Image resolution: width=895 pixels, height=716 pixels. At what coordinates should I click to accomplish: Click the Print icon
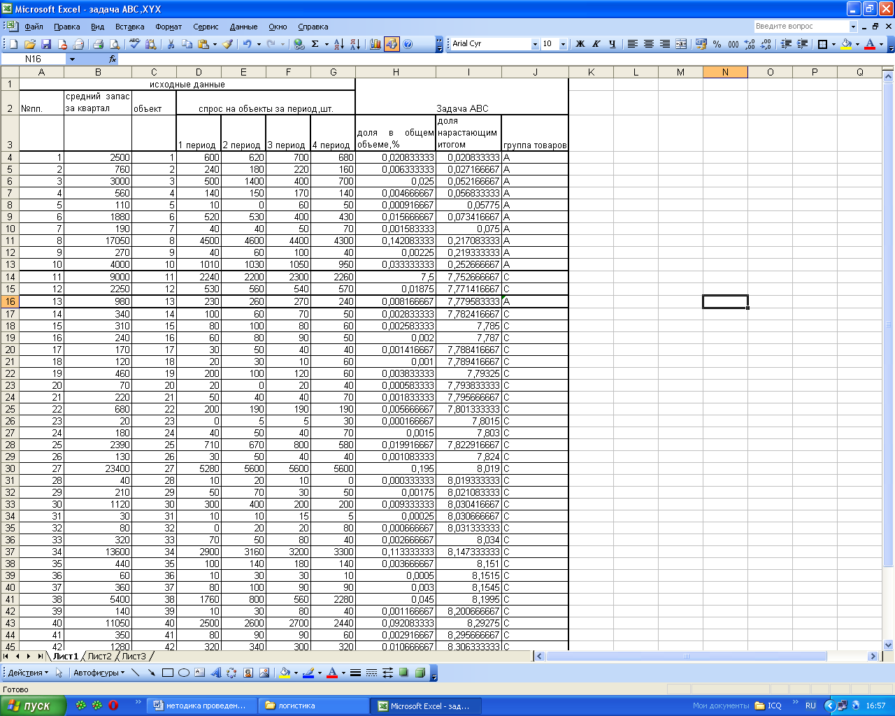tap(99, 44)
